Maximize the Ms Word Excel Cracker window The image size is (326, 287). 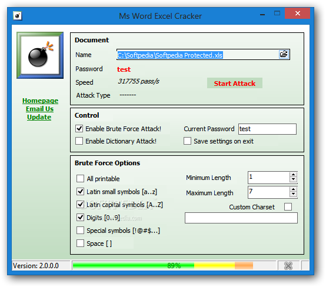point(277,14)
